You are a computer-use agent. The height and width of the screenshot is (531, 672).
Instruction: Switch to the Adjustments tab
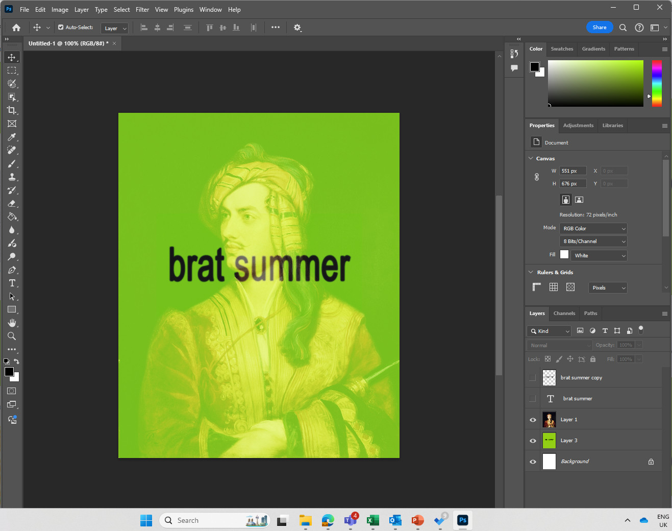[578, 126]
